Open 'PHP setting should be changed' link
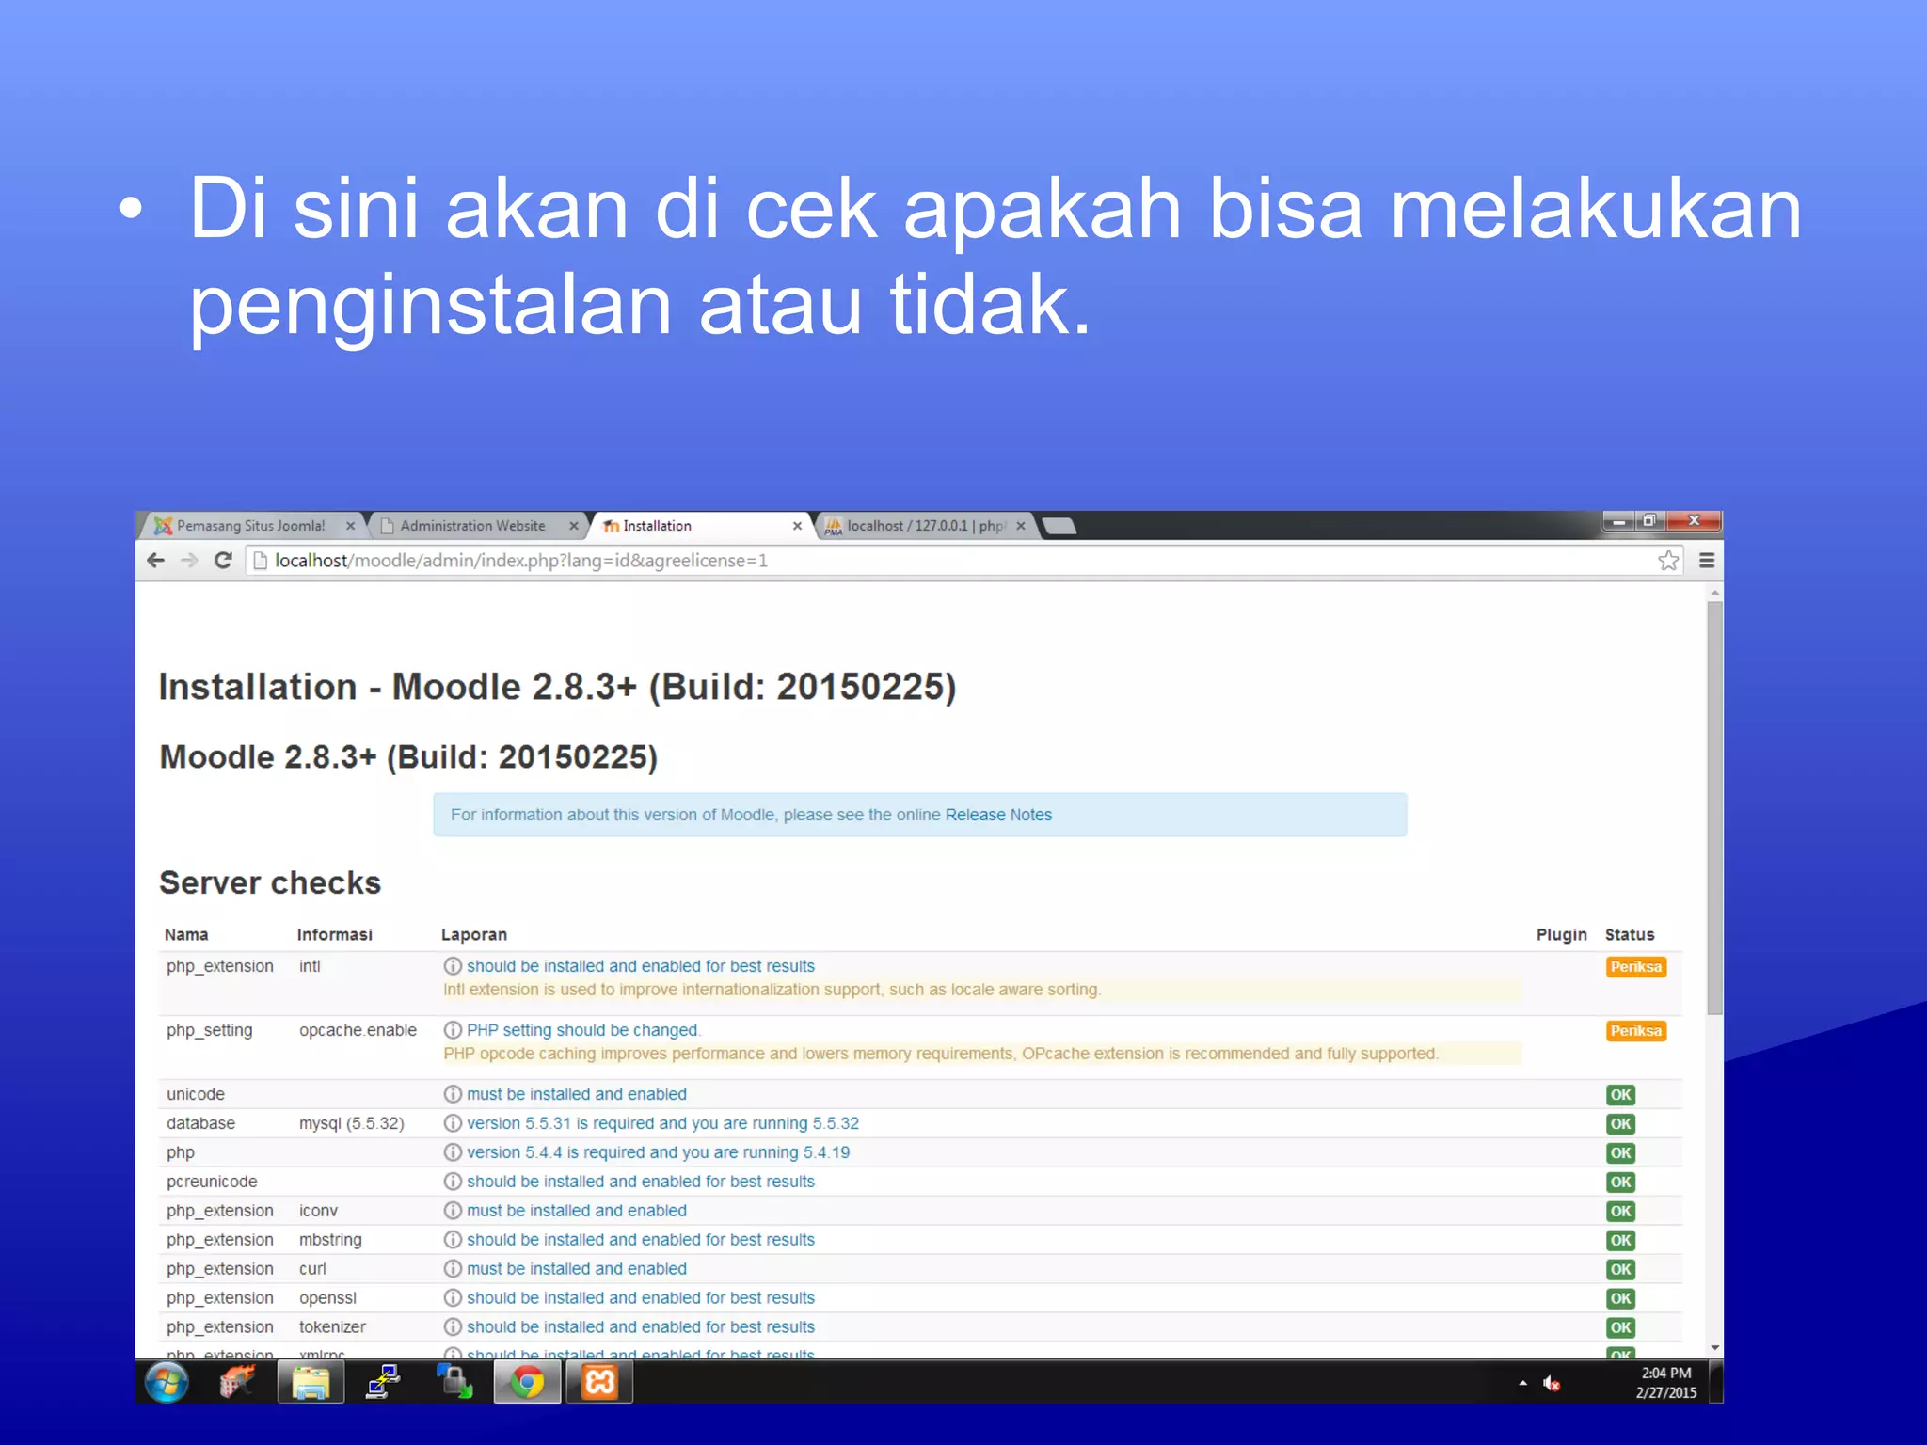 tap(583, 1030)
